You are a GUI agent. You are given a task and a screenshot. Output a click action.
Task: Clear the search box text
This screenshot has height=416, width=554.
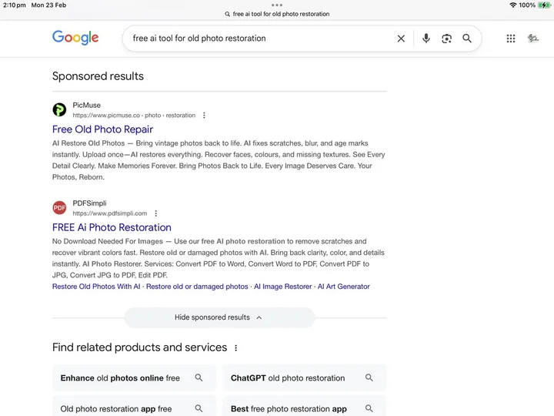(x=401, y=39)
